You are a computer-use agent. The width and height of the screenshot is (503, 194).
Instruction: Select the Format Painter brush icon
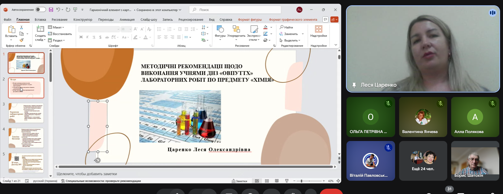click(x=22, y=40)
